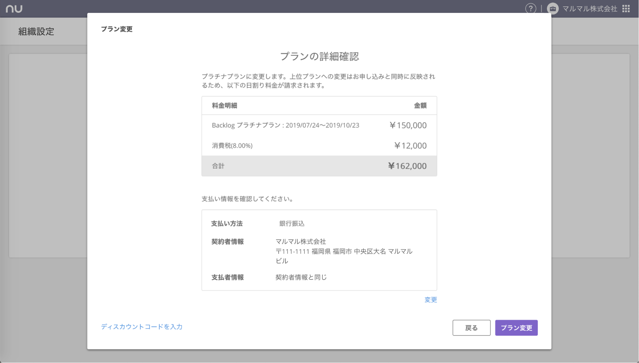Click the ￥150,000 amount
Viewport: 639px width, 363px height.
coord(408,125)
